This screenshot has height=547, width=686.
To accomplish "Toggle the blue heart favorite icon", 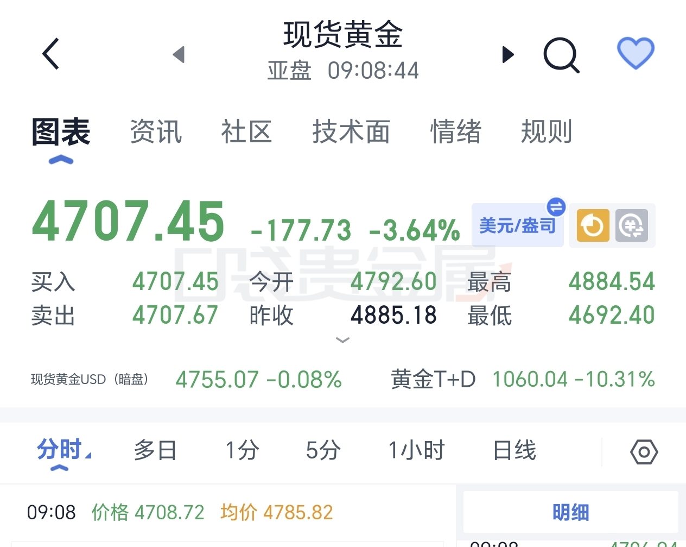I will (636, 53).
